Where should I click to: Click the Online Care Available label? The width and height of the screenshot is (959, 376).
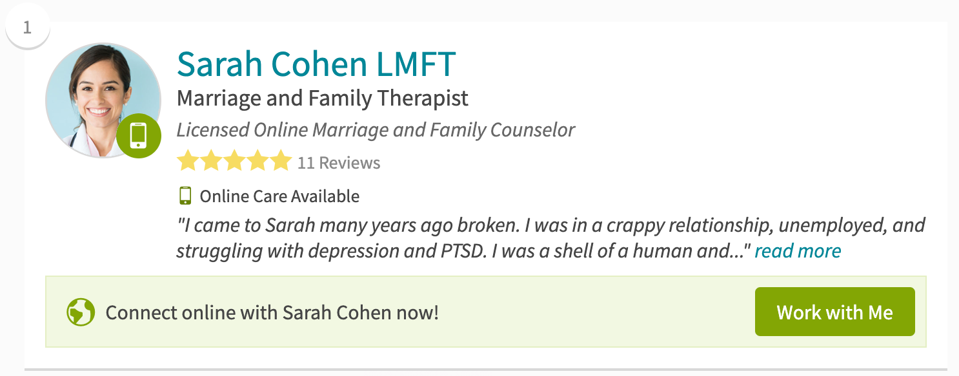(x=279, y=196)
